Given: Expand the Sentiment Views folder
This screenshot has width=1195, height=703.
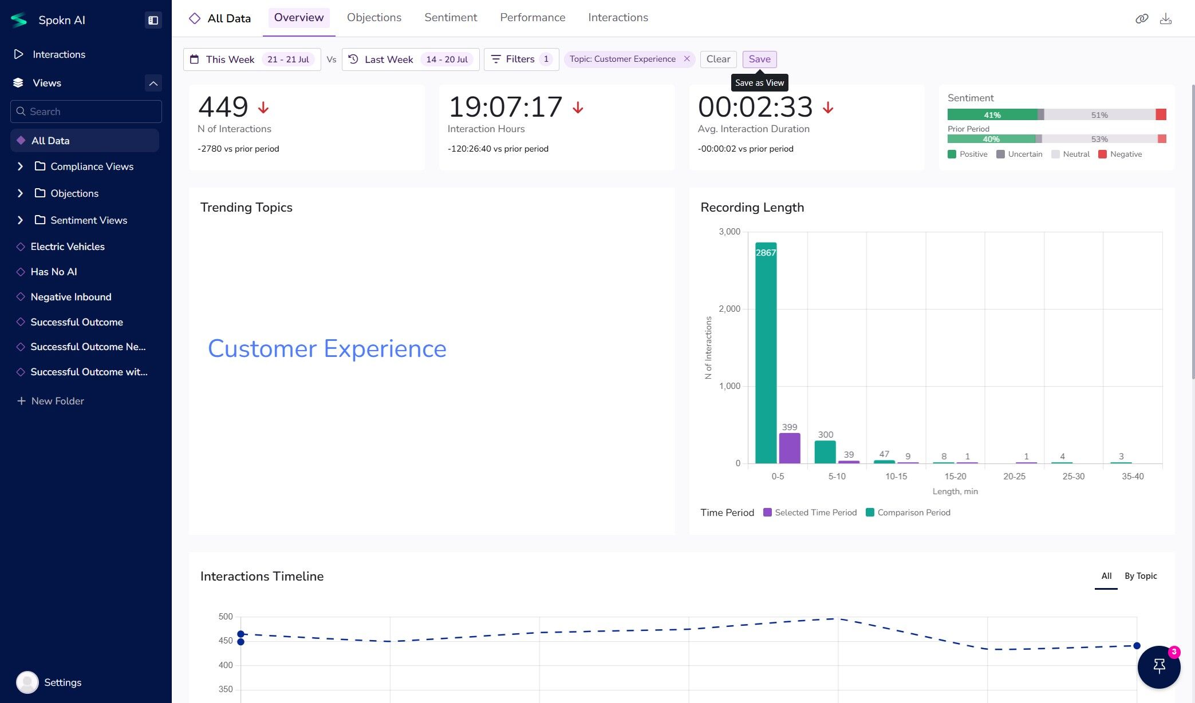Looking at the screenshot, I should [21, 220].
